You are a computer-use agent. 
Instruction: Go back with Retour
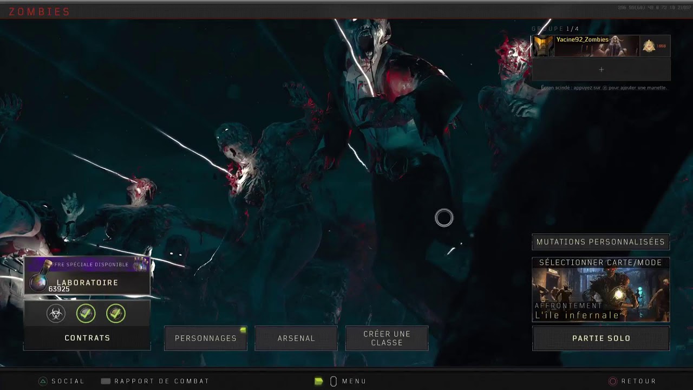coord(638,381)
